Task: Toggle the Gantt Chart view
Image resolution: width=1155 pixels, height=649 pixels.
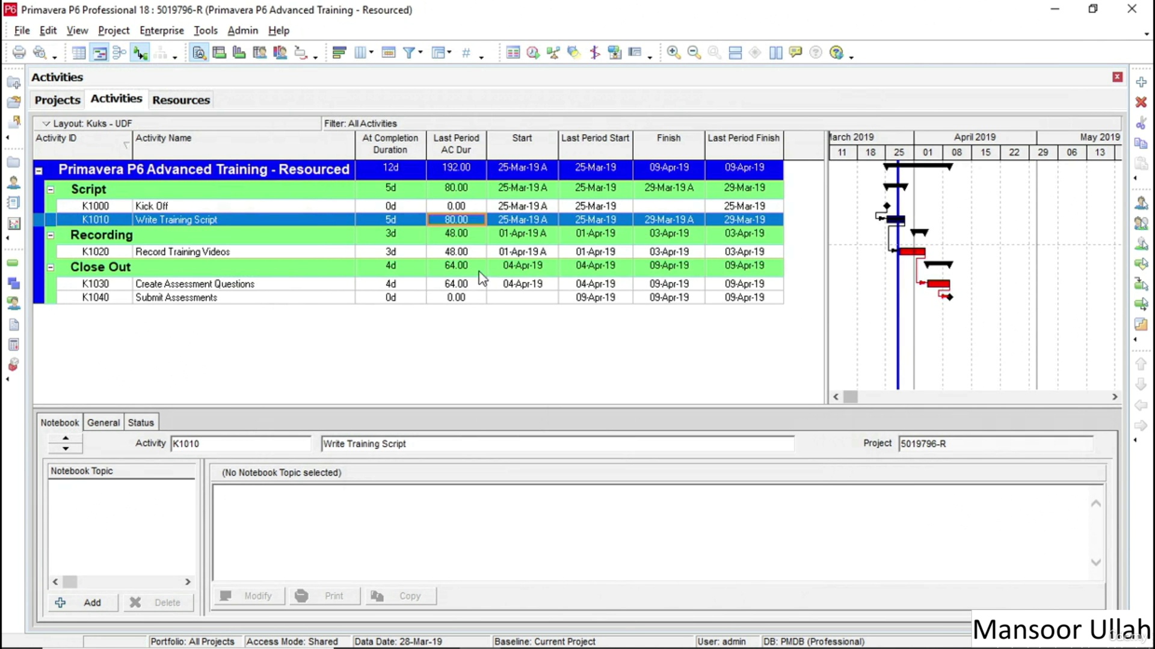Action: pos(99,53)
